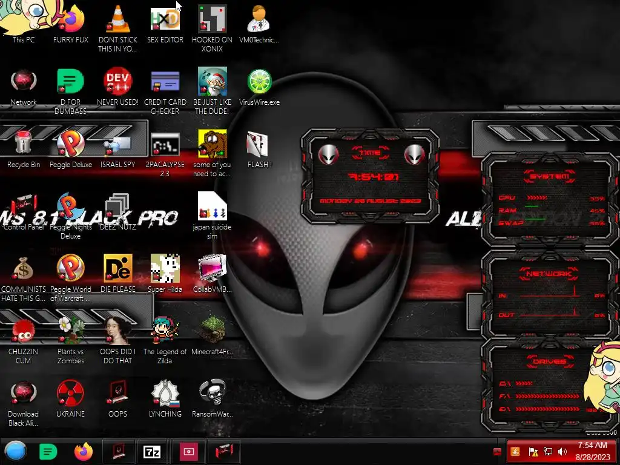The width and height of the screenshot is (620, 465).
Task: Open the pink screen-capture app on the taskbar
Action: pos(188,451)
